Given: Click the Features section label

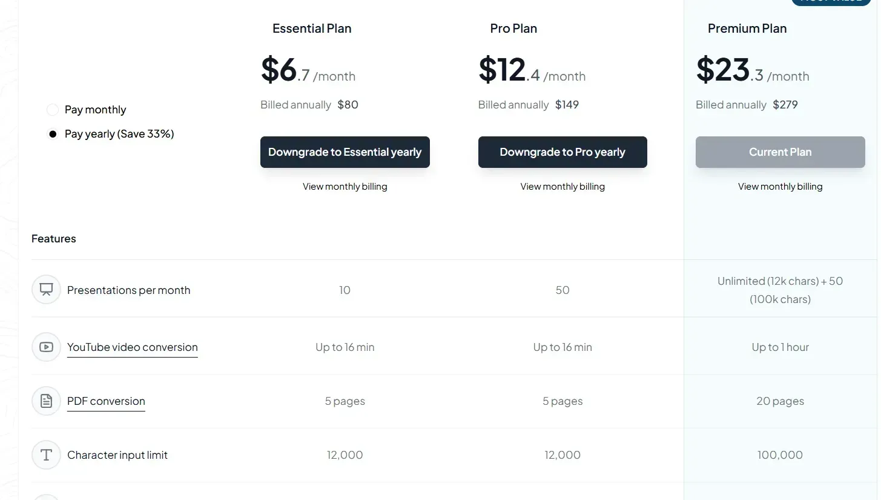Looking at the screenshot, I should (54, 239).
